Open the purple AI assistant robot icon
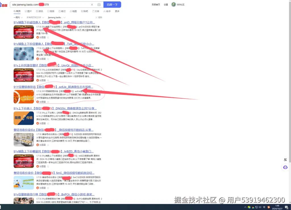Screen dimensions: 291x210 point(285,167)
